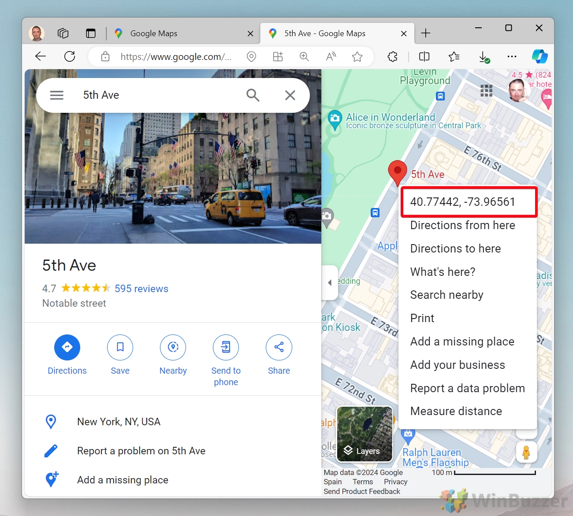Share the 5th Ave place
The image size is (573, 516).
click(x=279, y=355)
